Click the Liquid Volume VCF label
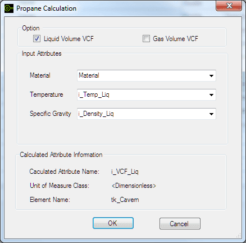The width and height of the screenshot is (246, 243). 69,39
